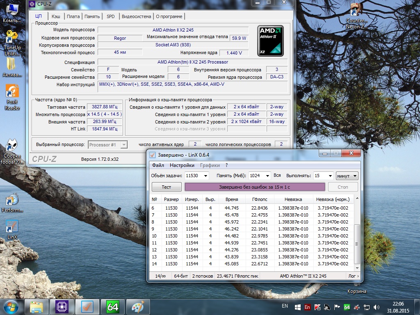Open the foobar2000 desktop shortcut
The image size is (420, 315).
[12, 146]
